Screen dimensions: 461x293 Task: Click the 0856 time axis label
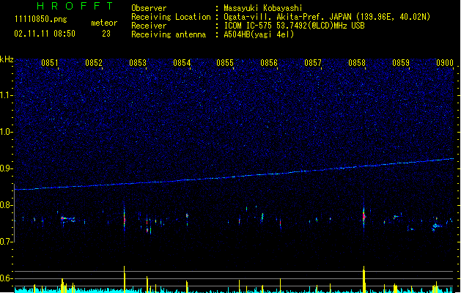point(269,63)
